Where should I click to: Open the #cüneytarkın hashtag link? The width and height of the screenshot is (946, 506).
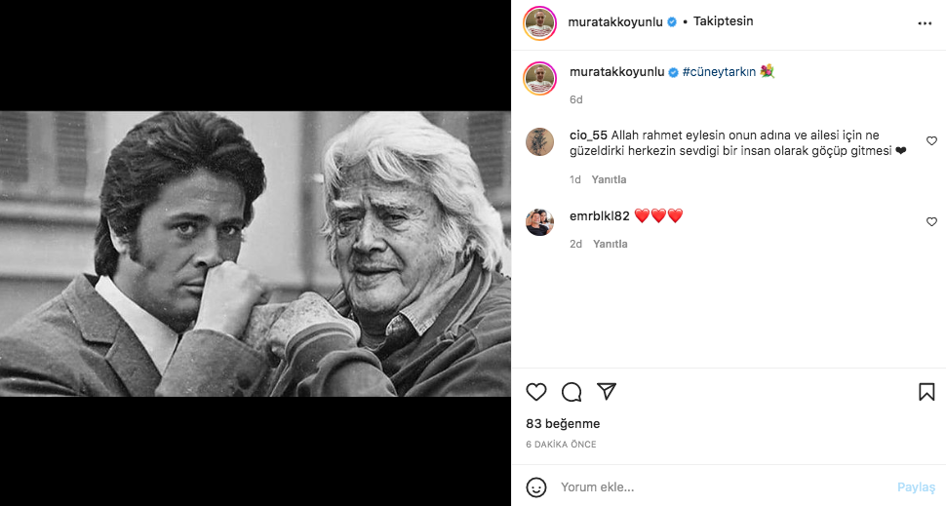pos(718,71)
